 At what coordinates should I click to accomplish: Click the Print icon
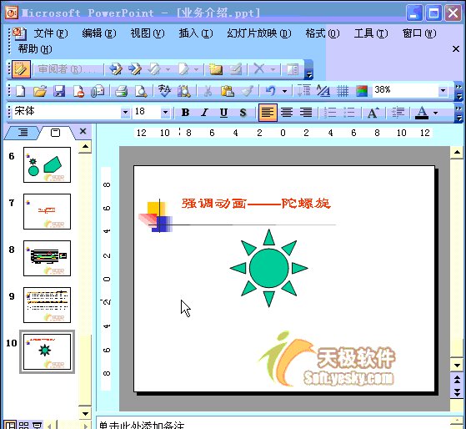click(x=121, y=91)
